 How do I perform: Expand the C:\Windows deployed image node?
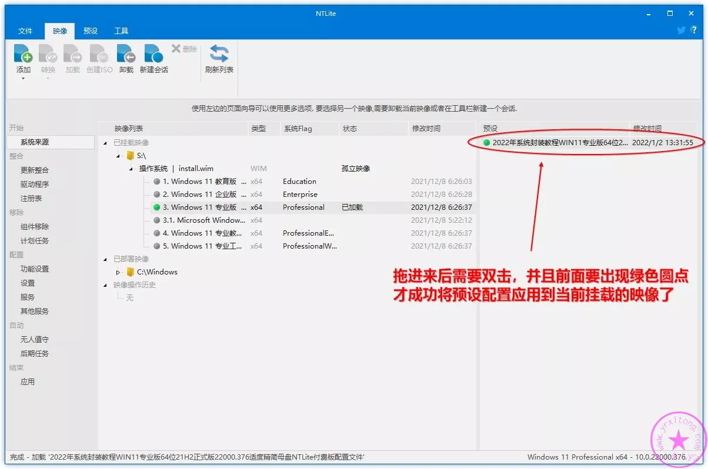(x=118, y=272)
